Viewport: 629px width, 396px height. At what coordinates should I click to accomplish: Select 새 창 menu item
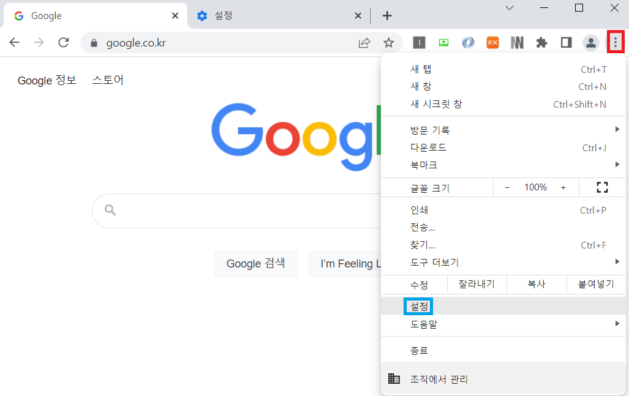pyautogui.click(x=503, y=86)
